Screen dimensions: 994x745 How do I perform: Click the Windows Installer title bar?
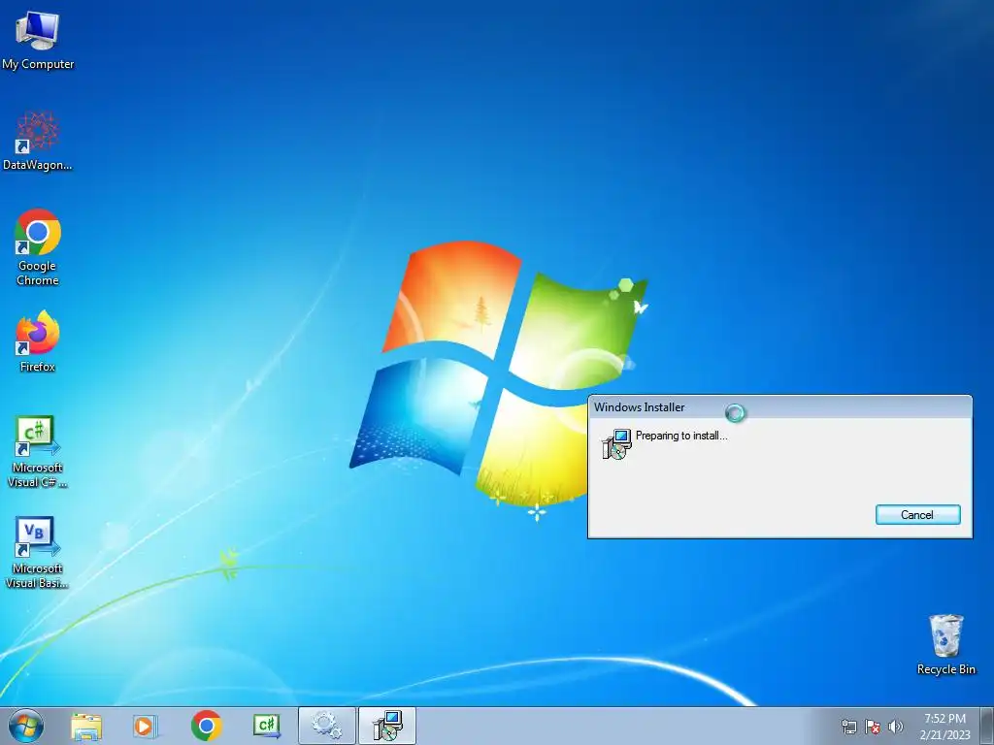[779, 407]
